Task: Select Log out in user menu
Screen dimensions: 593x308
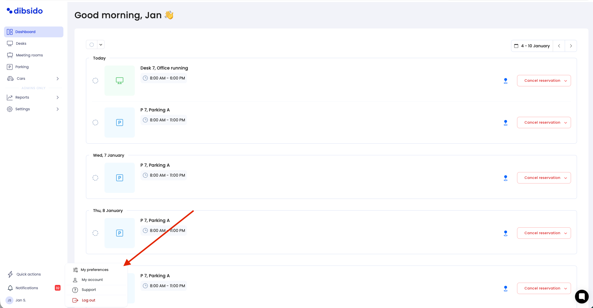Action: pyautogui.click(x=88, y=300)
